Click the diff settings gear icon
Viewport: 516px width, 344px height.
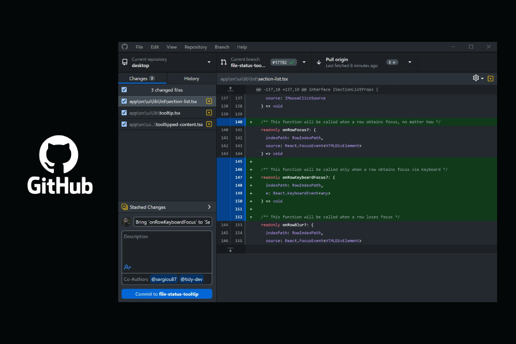point(476,78)
